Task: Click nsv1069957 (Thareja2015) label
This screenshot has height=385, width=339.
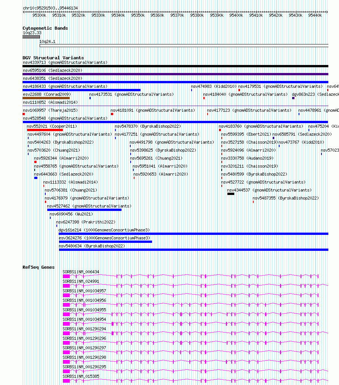Action: 50,111
